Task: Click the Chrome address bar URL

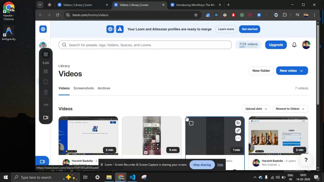Action: tap(90, 15)
